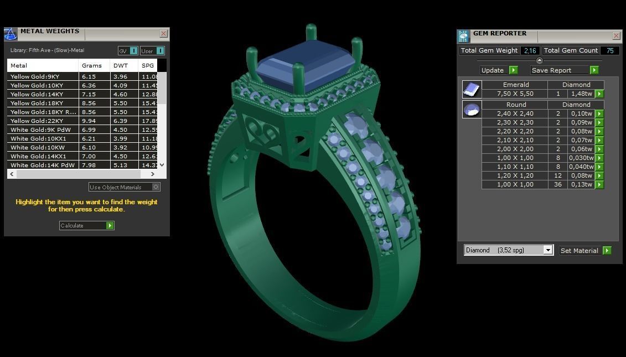The height and width of the screenshot is (357, 626).
Task: Click green arrow on 2,40 X 2,40 row
Action: [599, 113]
